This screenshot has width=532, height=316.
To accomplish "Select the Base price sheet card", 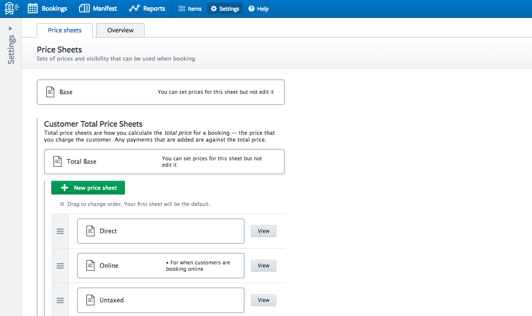I will tap(161, 92).
